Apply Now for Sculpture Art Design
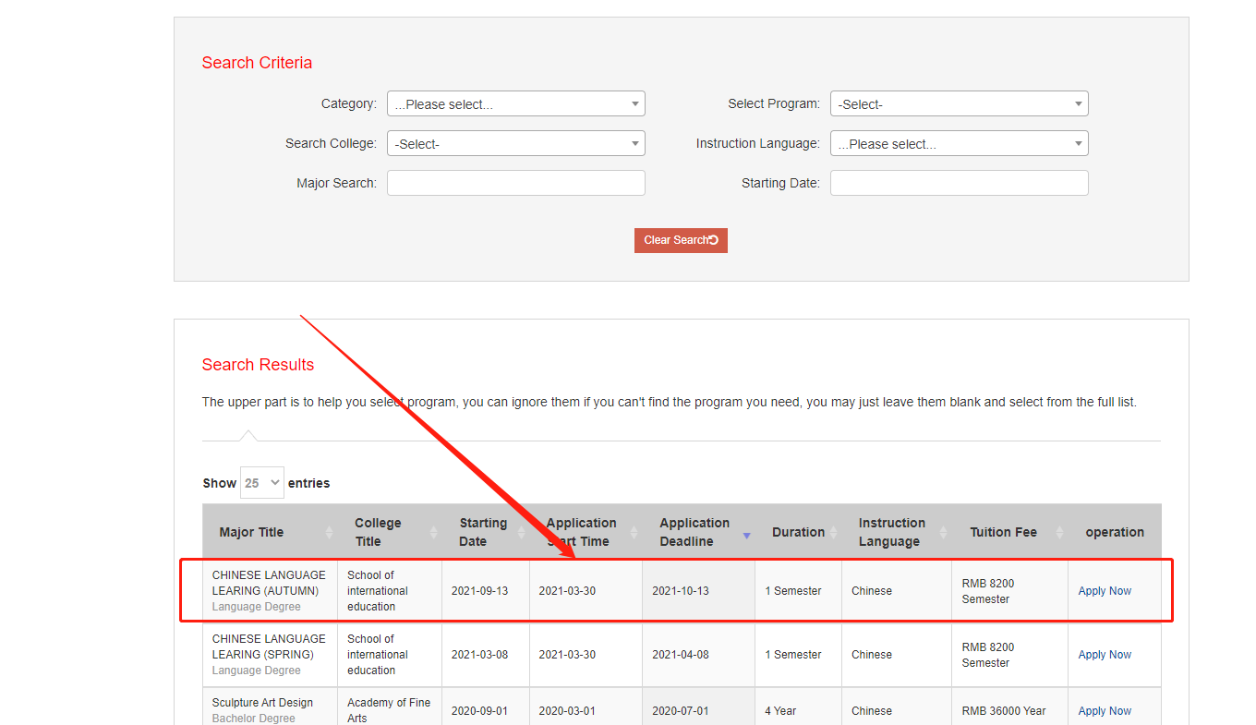The image size is (1256, 725). pos(1105,711)
